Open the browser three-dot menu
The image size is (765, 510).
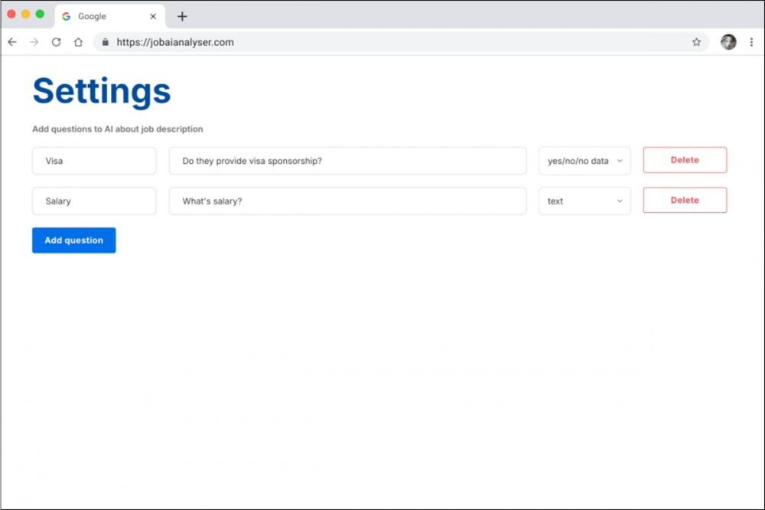(751, 42)
